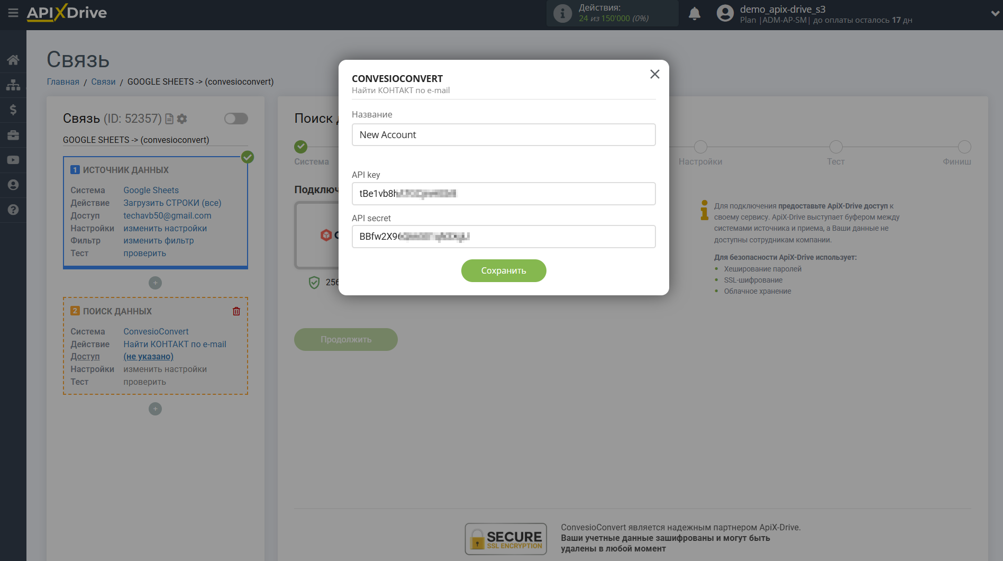Toggle the connection enable switch

[x=236, y=119]
